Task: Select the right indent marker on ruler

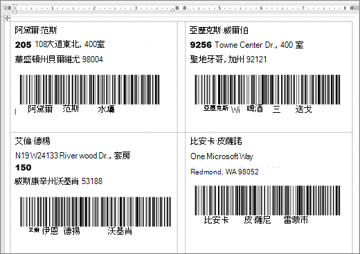Action: click(172, 10)
